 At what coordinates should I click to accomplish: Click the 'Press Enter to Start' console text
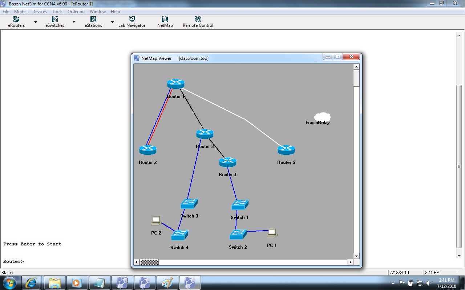[x=32, y=244]
